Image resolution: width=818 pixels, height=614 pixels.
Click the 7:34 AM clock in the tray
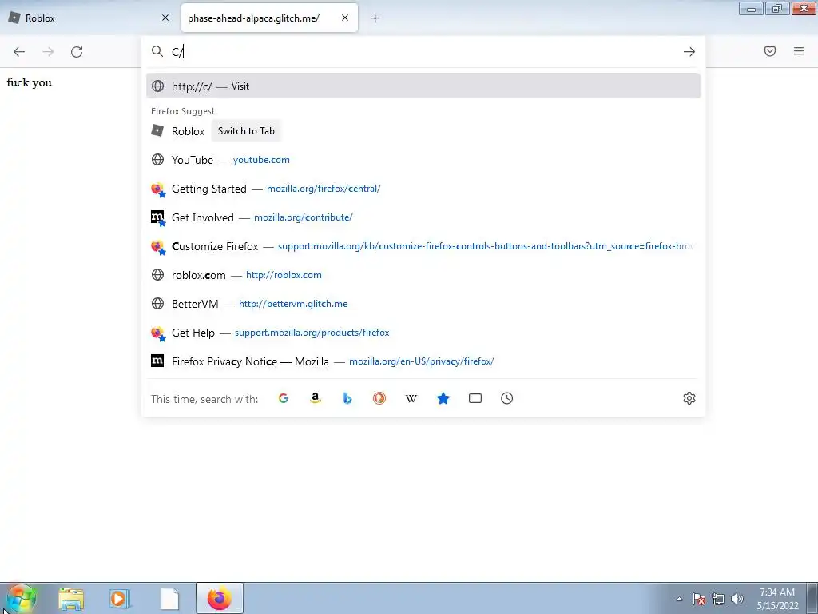[777, 592]
